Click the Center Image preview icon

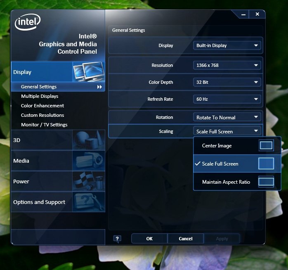click(x=266, y=145)
